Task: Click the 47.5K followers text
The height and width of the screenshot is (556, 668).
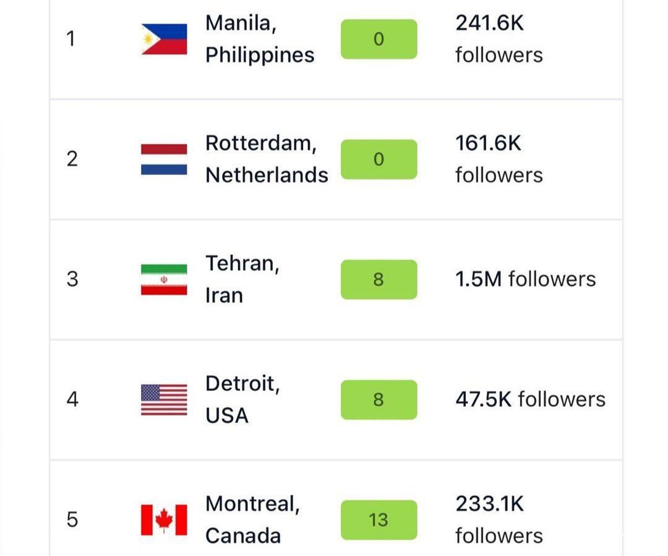Action: [x=530, y=400]
